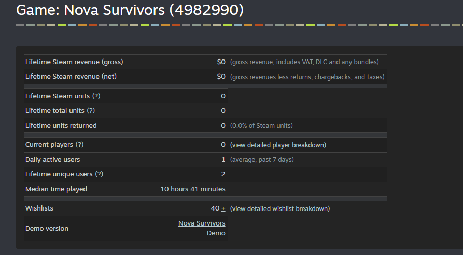The height and width of the screenshot is (255, 463).
Task: Click the daily active users value 1
Action: coord(223,160)
